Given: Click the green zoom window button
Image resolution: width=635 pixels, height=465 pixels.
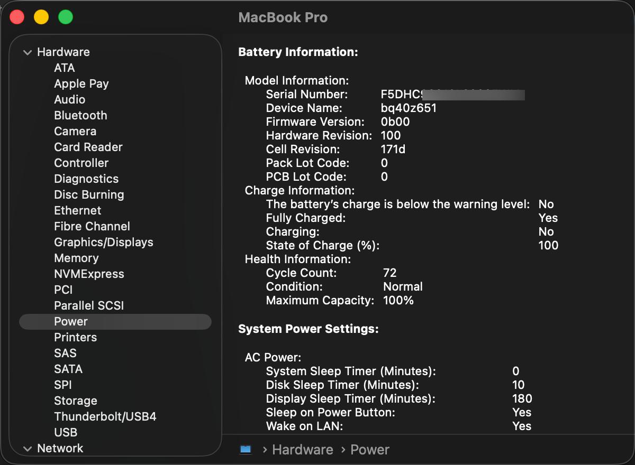Looking at the screenshot, I should tap(66, 17).
